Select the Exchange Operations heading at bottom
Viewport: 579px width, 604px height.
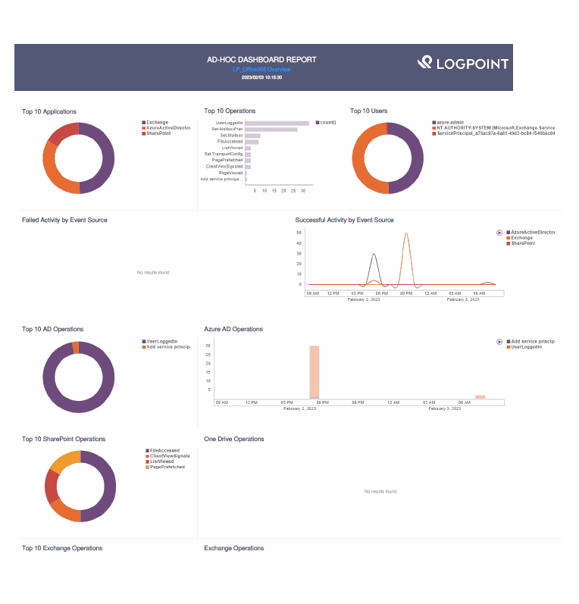(234, 548)
